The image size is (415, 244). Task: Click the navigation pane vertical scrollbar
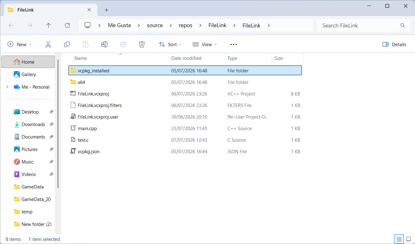click(x=58, y=123)
